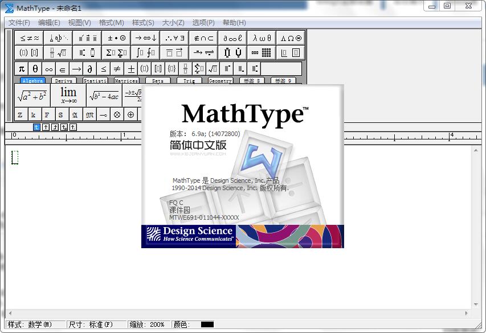Screen dimensions: 486x333
Task: Insert the curly braces template from small bar
Action: [171, 69]
